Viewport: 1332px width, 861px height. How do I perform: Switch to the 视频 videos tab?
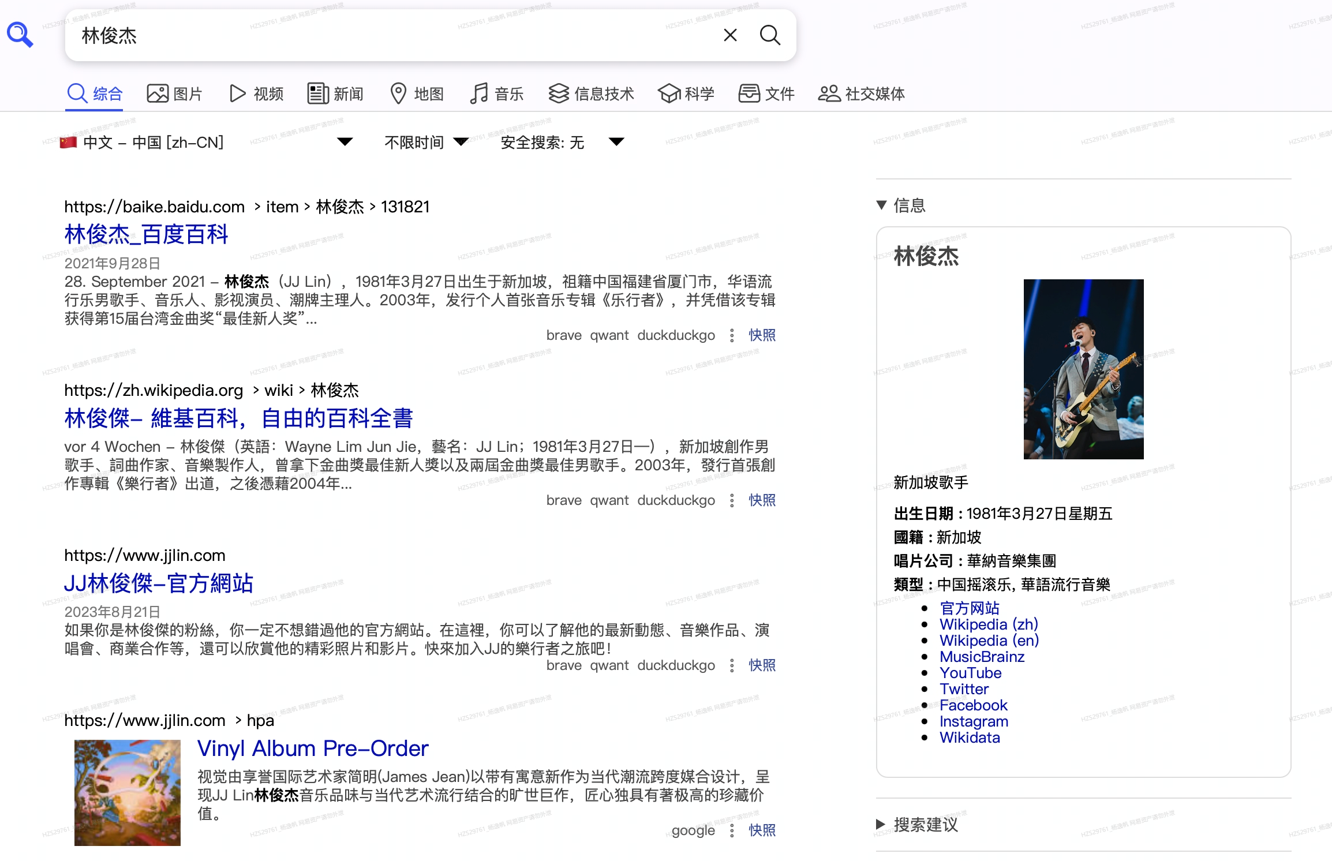pos(256,93)
